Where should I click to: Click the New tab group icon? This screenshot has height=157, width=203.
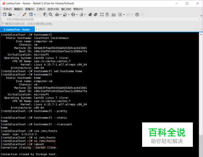[120, 15]
